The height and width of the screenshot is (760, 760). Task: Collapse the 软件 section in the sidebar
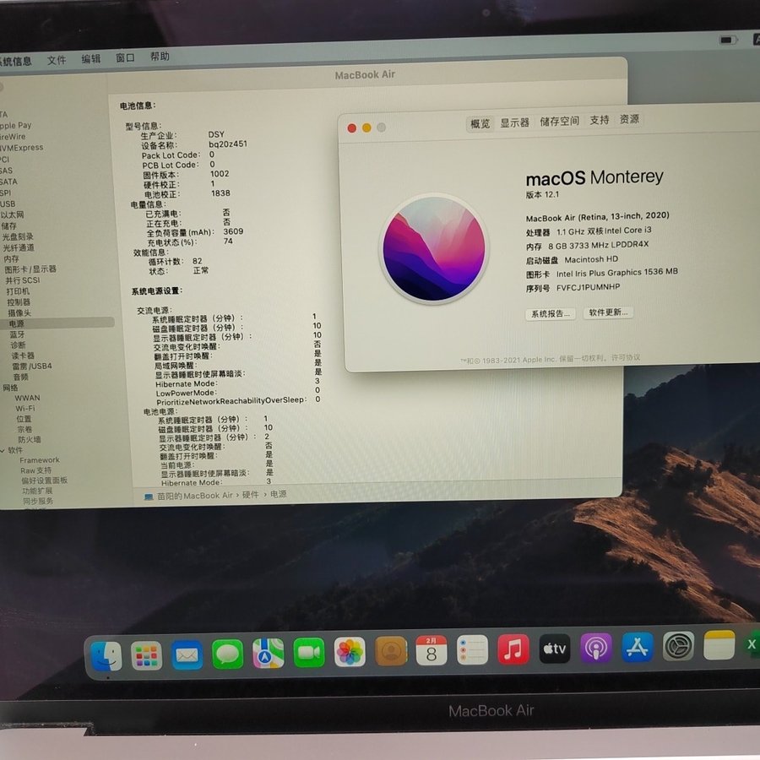point(3,450)
